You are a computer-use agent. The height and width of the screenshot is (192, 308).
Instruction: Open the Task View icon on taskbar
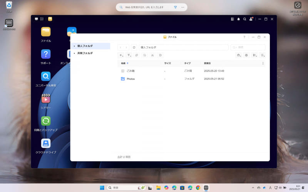(150, 188)
